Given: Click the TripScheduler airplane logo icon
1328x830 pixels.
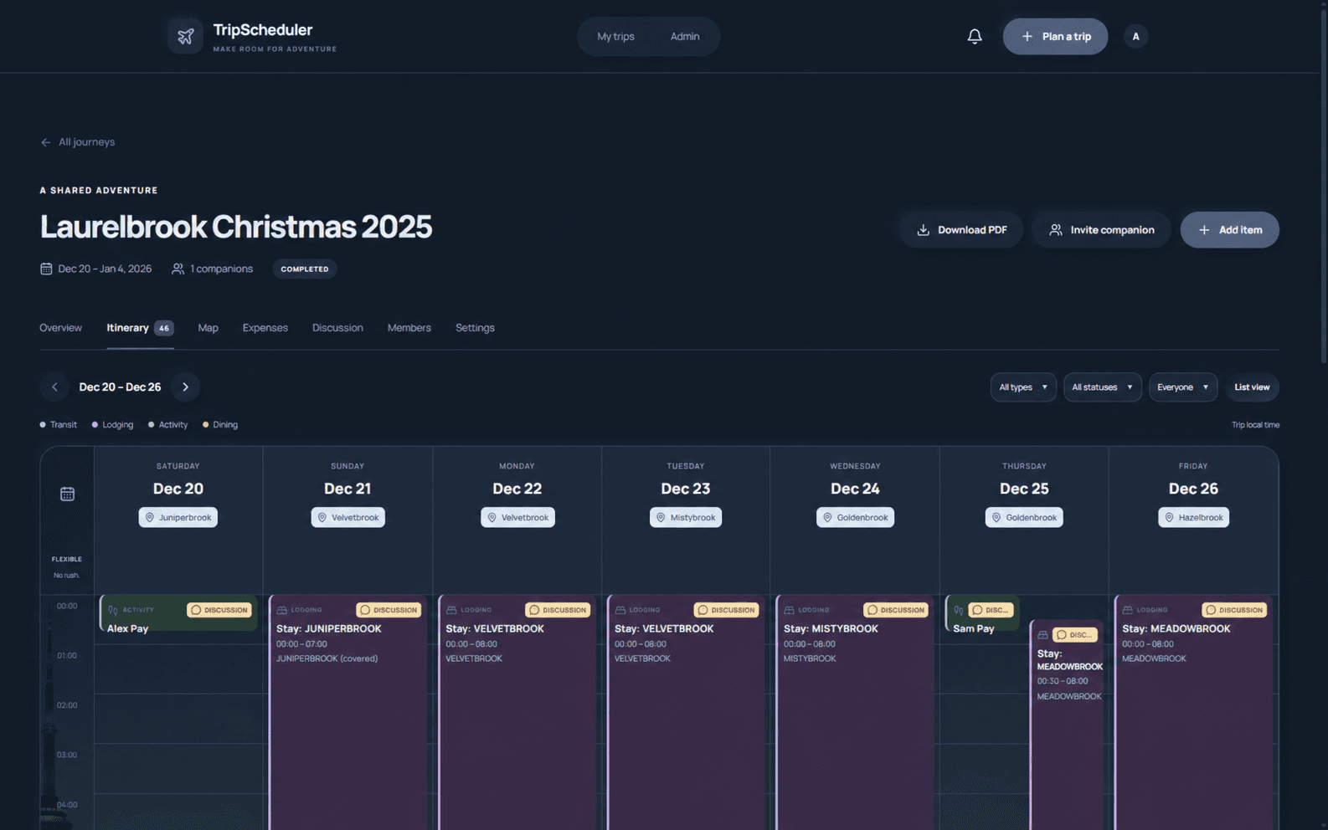Looking at the screenshot, I should 185,36.
